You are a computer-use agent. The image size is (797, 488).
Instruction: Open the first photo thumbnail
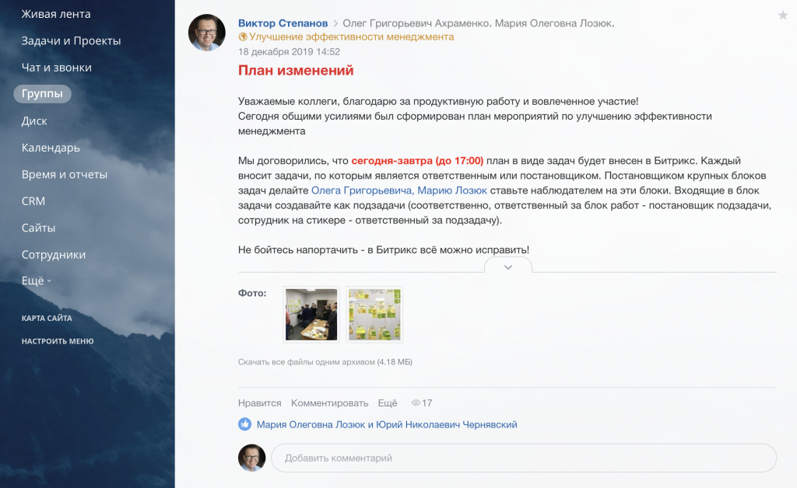coord(311,314)
